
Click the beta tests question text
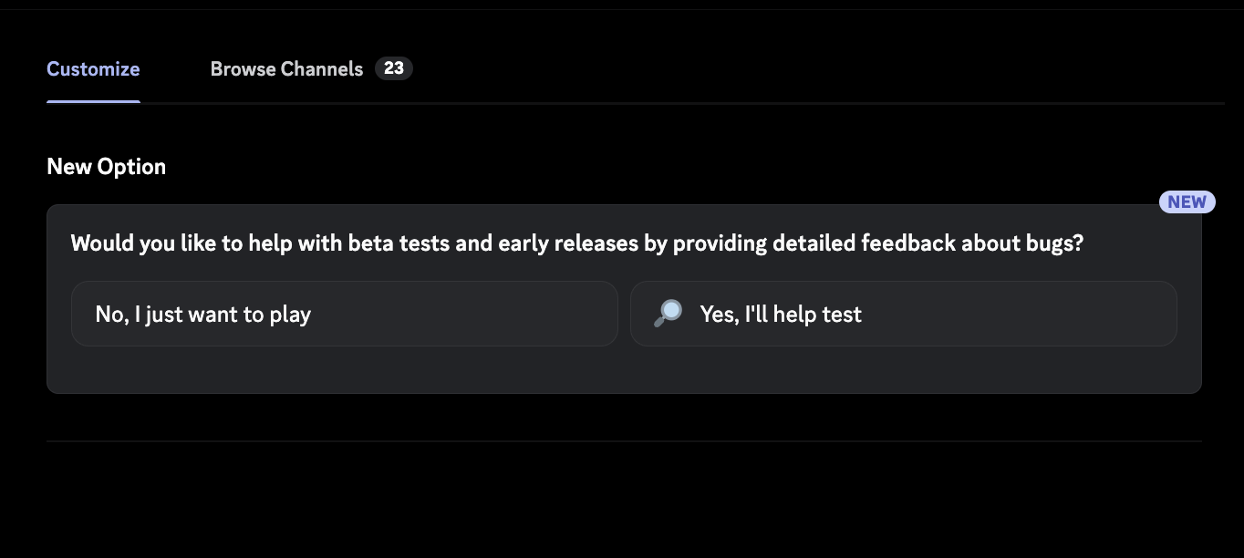(x=576, y=243)
